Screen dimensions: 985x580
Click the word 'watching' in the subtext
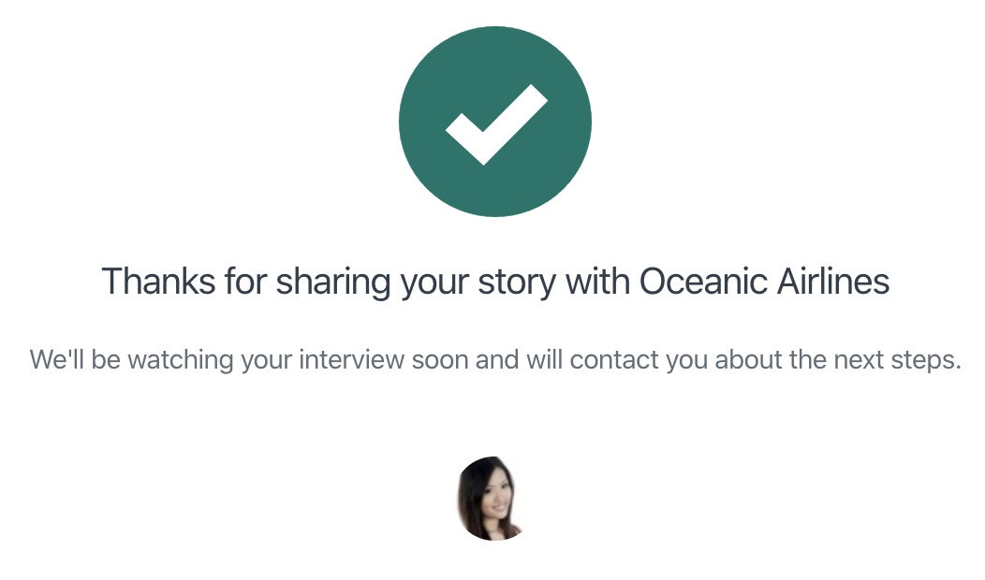[181, 361]
